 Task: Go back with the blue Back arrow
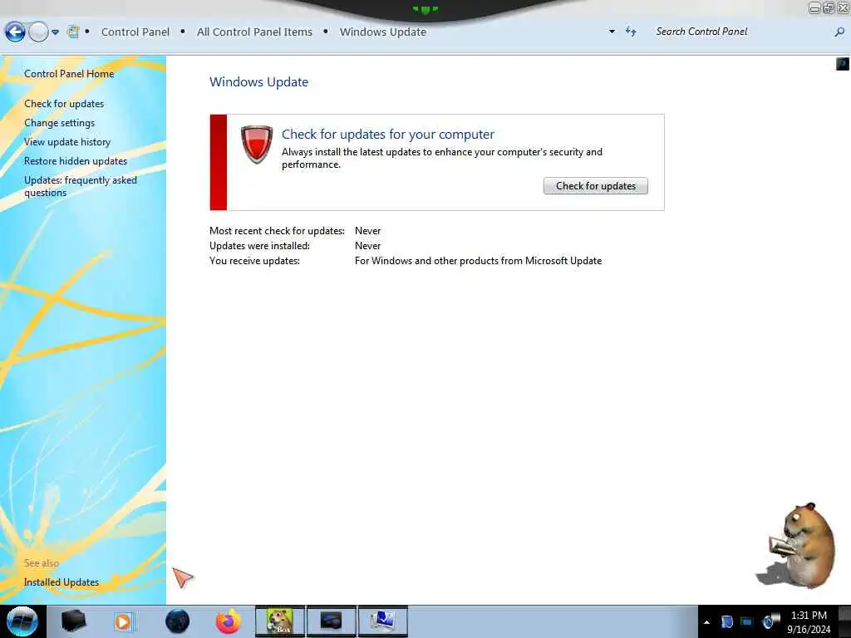15,32
